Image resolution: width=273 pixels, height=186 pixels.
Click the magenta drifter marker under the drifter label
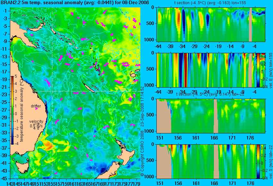36,109
